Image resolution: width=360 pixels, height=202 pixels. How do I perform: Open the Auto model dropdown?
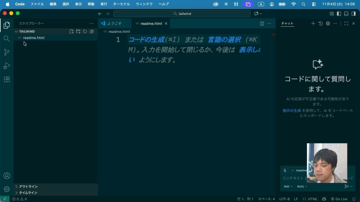point(302,187)
